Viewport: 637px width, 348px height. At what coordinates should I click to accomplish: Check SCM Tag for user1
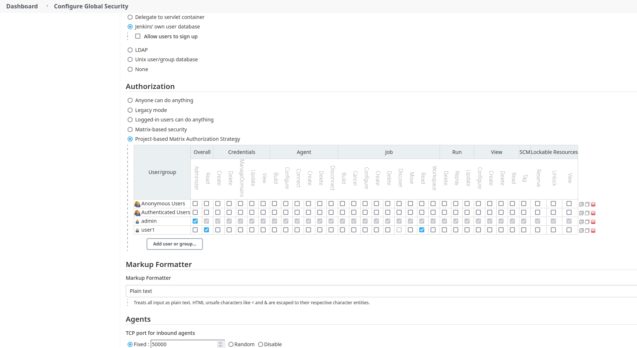pyautogui.click(x=524, y=230)
